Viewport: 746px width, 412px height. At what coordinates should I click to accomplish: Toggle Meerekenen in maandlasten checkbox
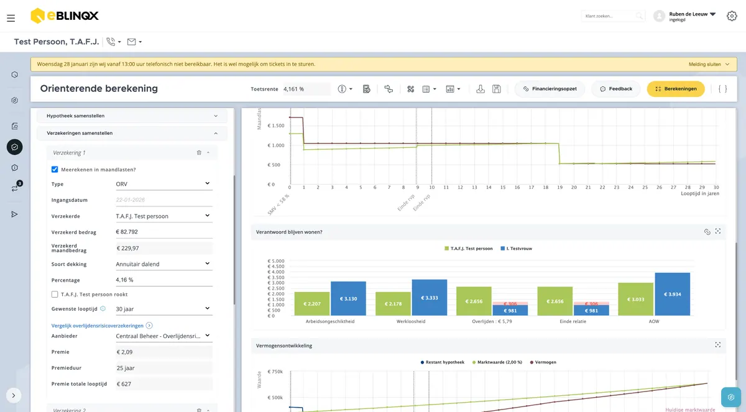[x=55, y=169]
